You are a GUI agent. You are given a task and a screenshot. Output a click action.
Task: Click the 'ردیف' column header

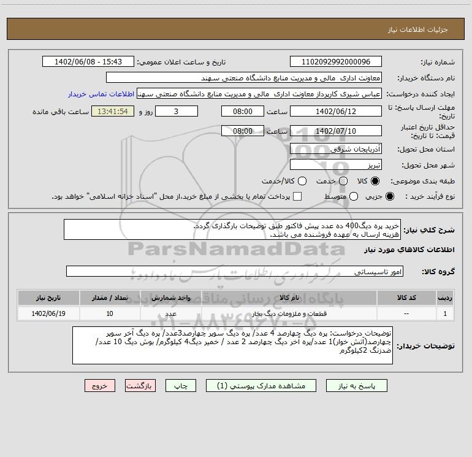click(x=445, y=298)
